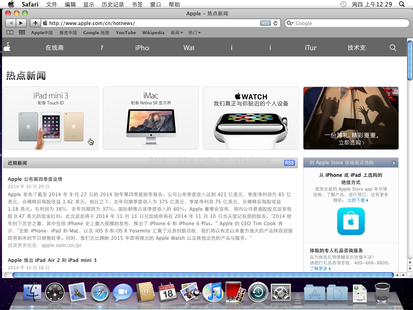Image resolution: width=413 pixels, height=310 pixels.
Task: Click the vertical page scrollbar thumb
Action: point(410,60)
